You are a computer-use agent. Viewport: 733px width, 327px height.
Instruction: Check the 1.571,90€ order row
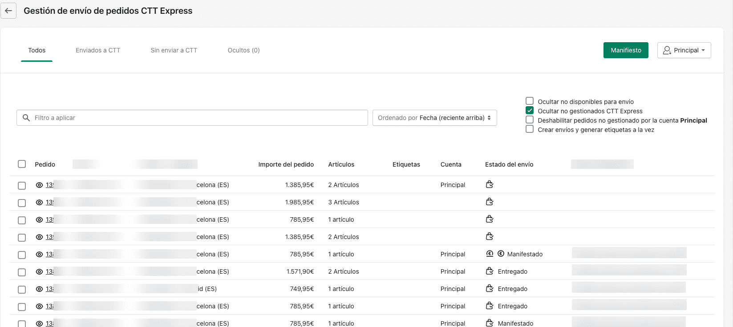tap(22, 272)
